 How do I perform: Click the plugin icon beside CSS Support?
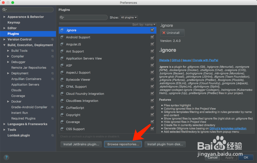point(62,129)
